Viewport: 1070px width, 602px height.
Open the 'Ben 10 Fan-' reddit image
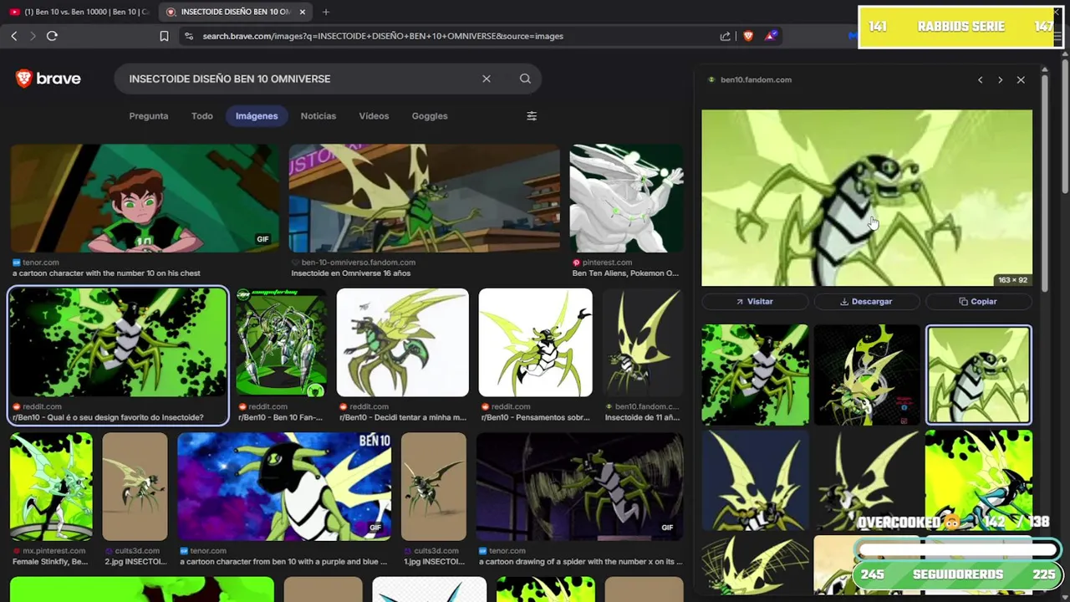[x=281, y=343]
